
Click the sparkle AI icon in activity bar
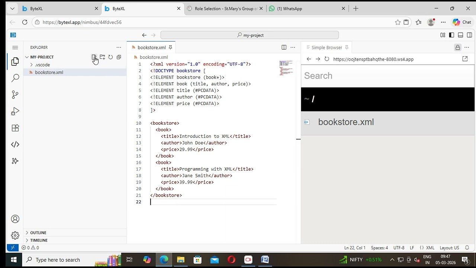tap(15, 161)
